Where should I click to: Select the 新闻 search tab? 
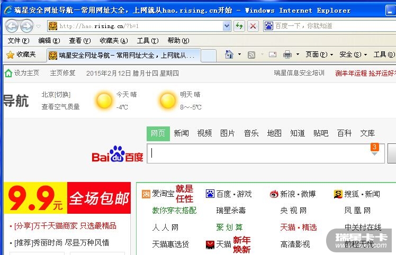click(181, 133)
